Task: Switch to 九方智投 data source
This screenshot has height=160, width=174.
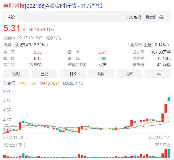Action: (x=134, y=17)
